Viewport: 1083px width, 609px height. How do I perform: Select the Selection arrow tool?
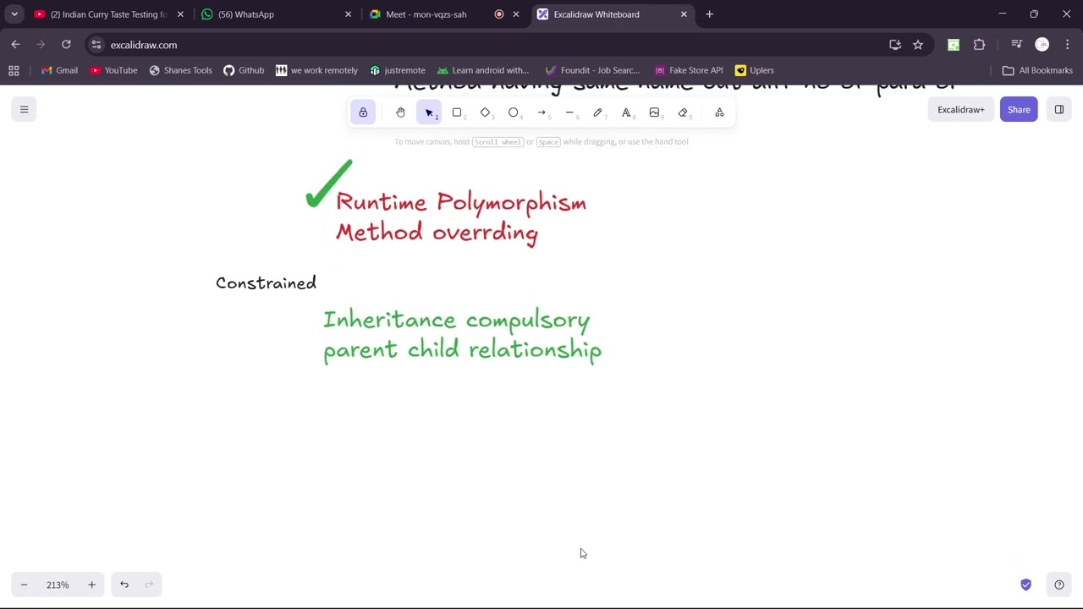coord(429,112)
